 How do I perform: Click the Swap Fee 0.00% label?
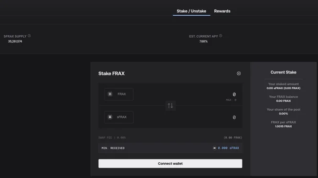pyautogui.click(x=112, y=137)
